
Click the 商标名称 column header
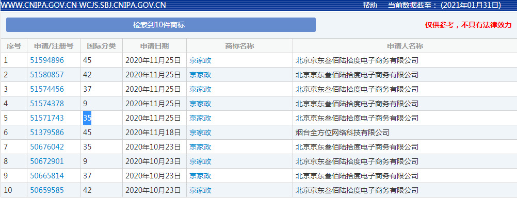pyautogui.click(x=239, y=46)
